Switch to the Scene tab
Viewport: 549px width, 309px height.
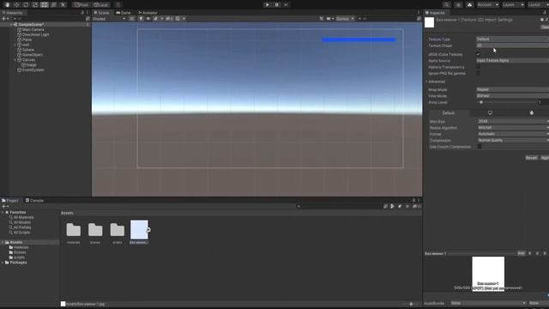(x=101, y=13)
